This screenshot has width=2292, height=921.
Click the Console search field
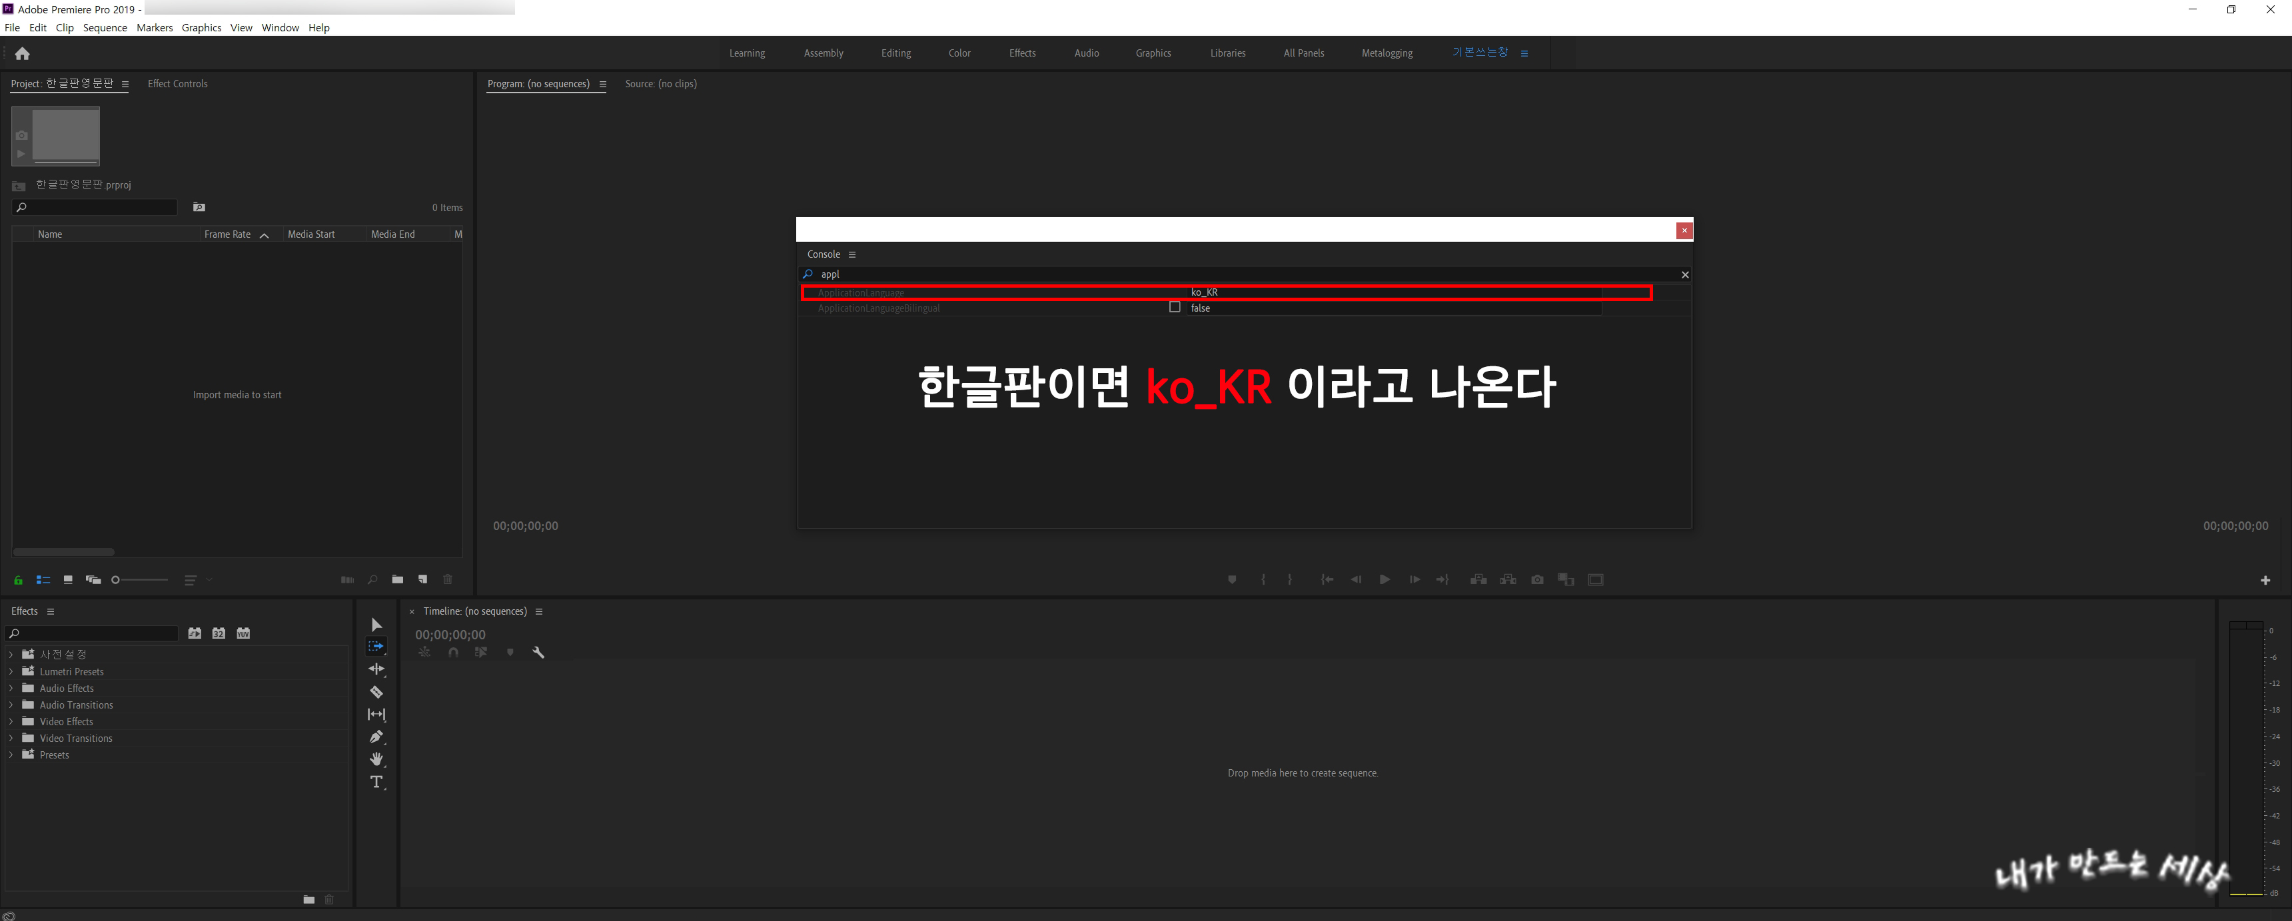1246,274
